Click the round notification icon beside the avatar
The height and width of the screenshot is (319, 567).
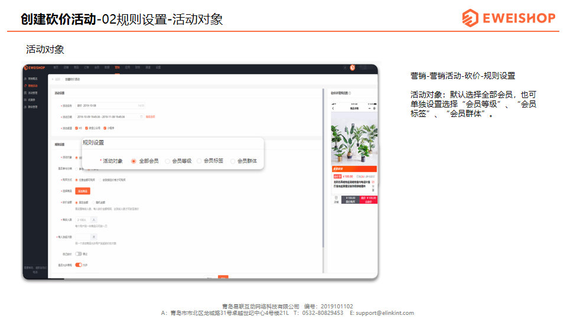point(345,67)
